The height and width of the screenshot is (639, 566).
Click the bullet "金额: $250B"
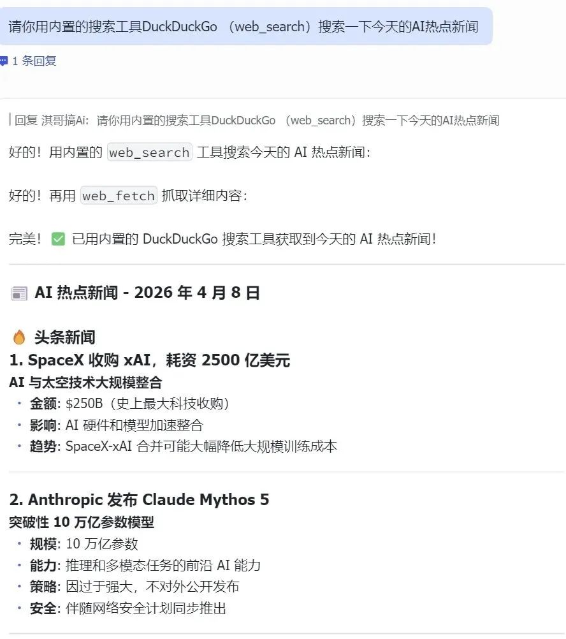129,404
